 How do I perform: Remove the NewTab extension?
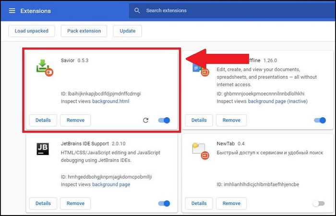click(x=231, y=204)
